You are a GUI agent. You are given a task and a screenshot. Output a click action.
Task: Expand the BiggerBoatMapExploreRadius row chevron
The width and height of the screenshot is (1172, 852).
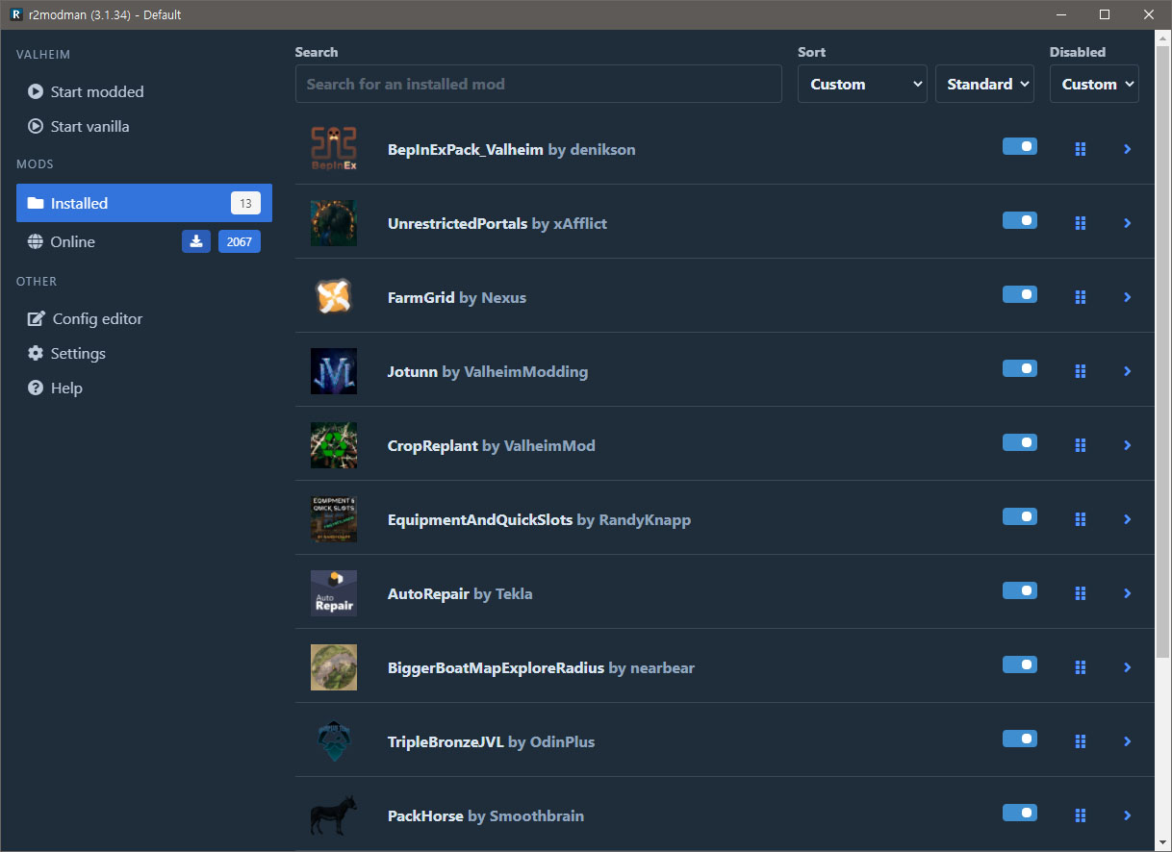click(1127, 667)
